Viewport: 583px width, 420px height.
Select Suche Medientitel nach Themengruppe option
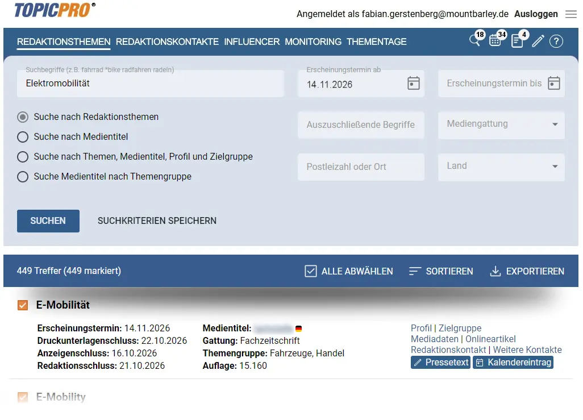click(23, 177)
